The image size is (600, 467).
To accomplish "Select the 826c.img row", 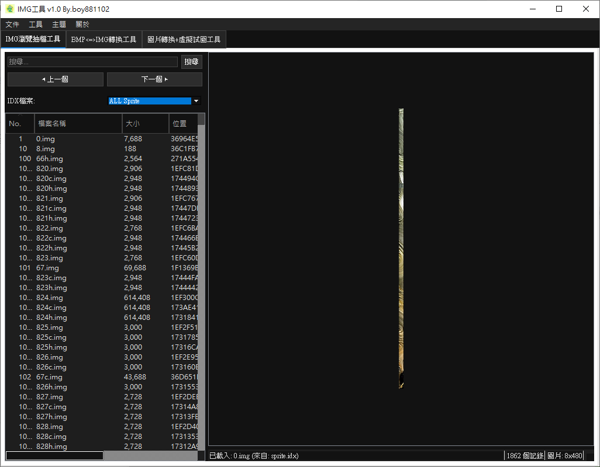I will pyautogui.click(x=102, y=367).
